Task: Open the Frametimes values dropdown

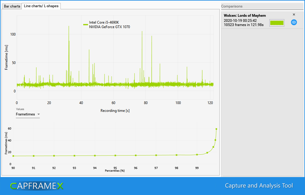Action: (28, 114)
